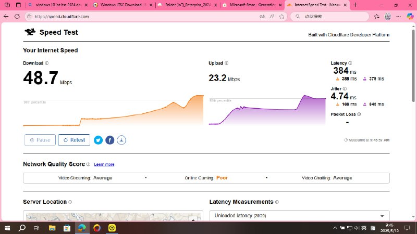The width and height of the screenshot is (417, 234).
Task: Open a new browser tab
Action: coord(355,5)
